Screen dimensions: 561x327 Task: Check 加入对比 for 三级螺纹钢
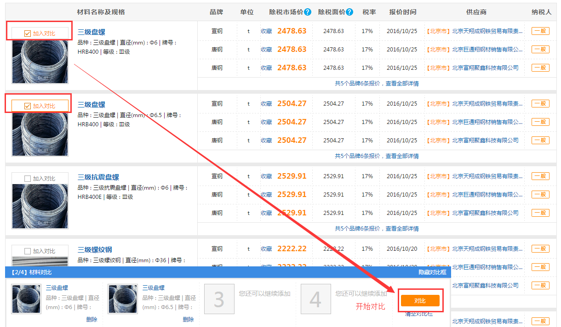27,251
